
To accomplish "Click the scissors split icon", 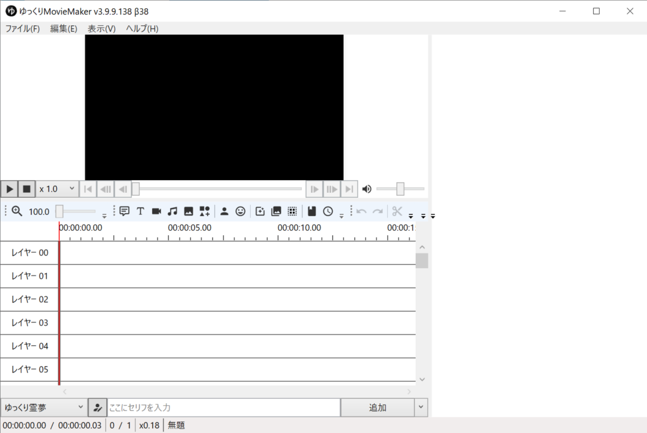I will tap(397, 211).
